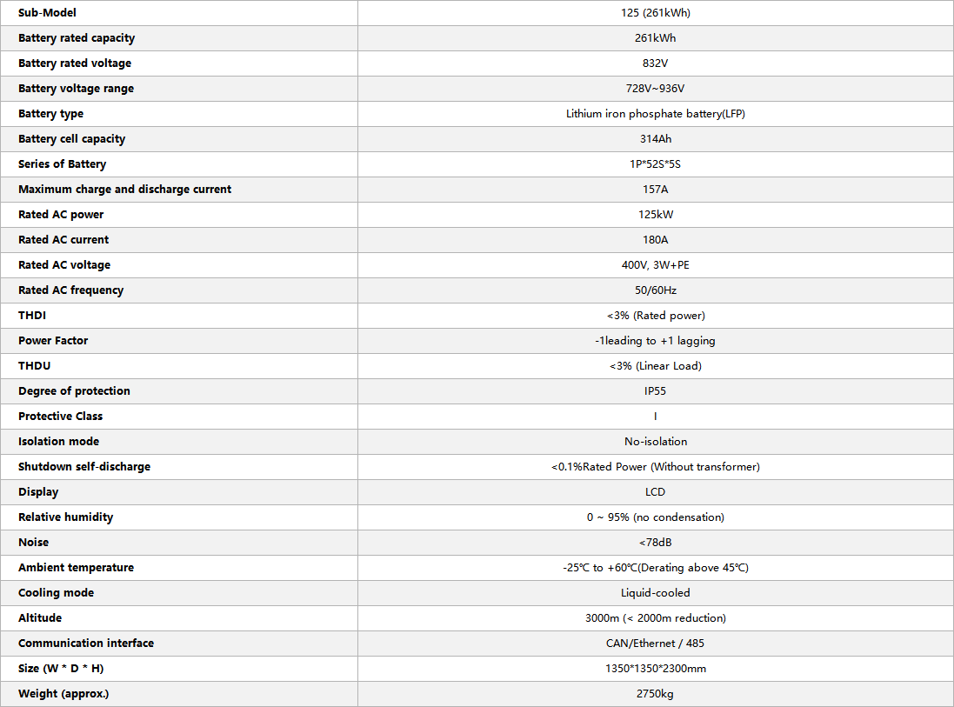Click the THDI row label

click(32, 315)
